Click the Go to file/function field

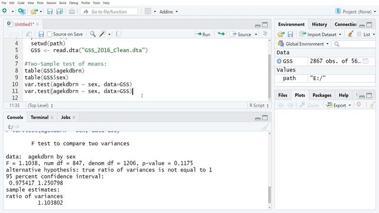109,12
